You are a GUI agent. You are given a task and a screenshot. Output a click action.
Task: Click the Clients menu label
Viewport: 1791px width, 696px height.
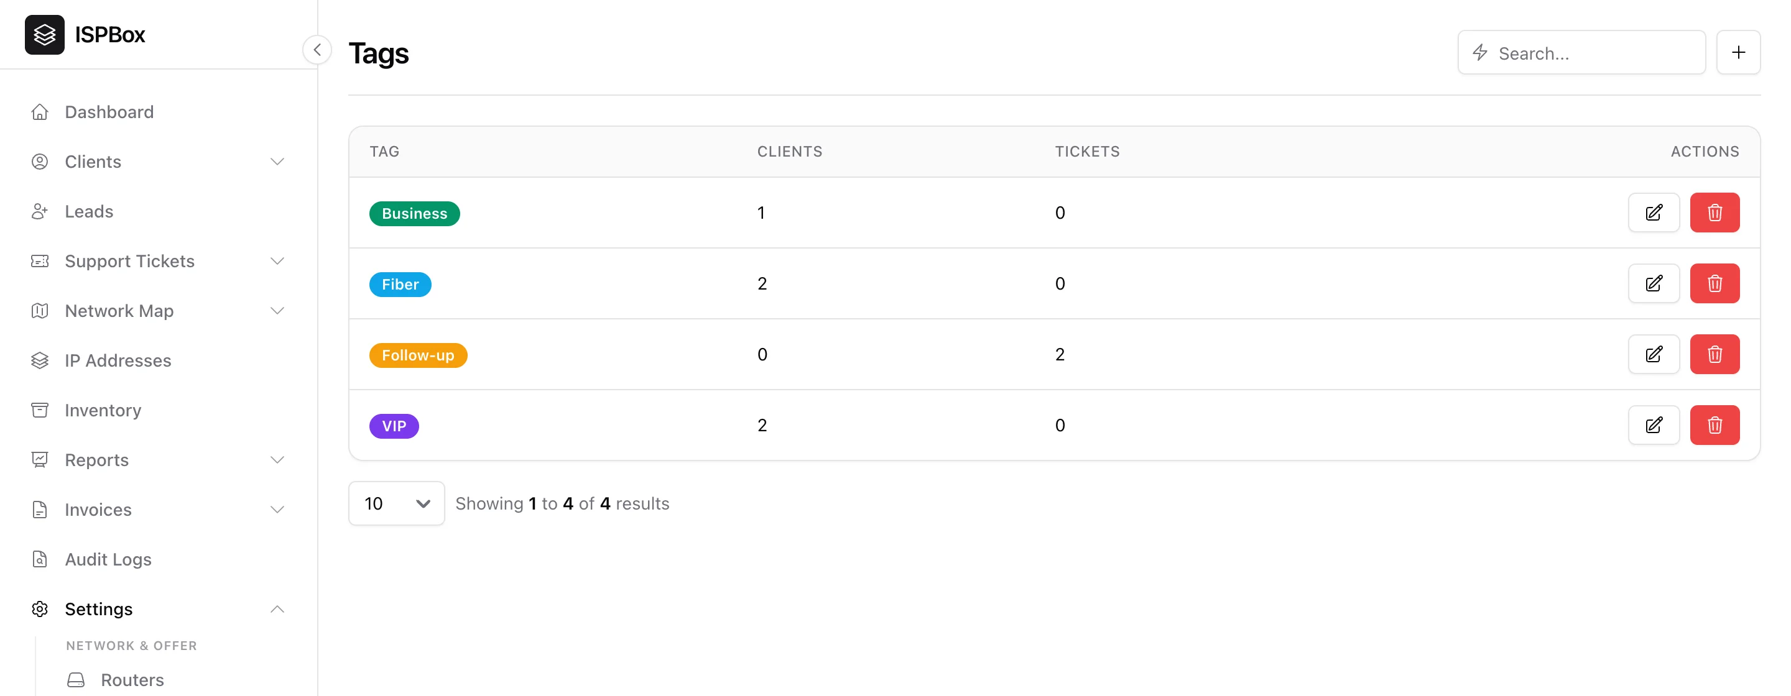pyautogui.click(x=93, y=162)
